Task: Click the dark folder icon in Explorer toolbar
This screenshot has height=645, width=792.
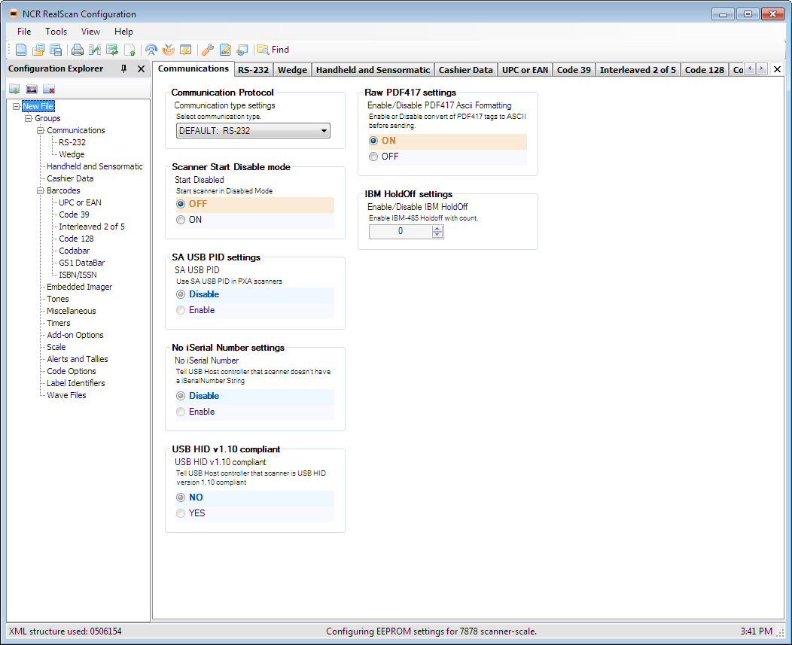Action: click(32, 89)
